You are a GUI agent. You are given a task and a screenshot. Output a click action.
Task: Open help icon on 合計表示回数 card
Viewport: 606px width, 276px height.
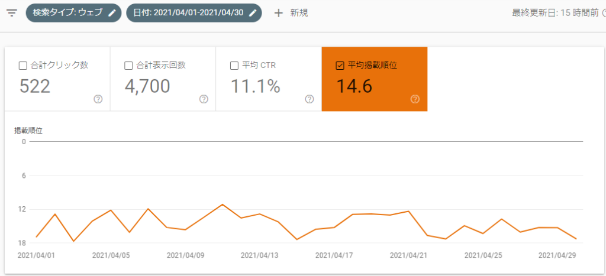[x=204, y=99]
